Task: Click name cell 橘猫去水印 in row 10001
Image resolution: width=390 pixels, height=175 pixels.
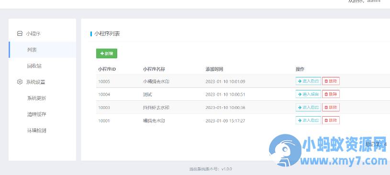Action: [x=154, y=121]
